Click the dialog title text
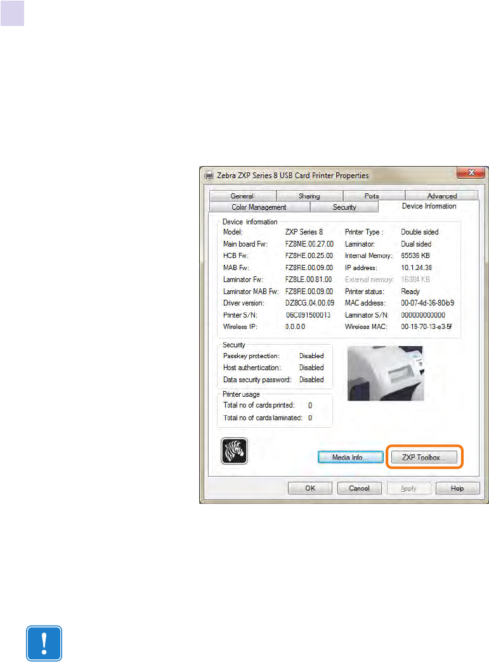 coord(293,175)
